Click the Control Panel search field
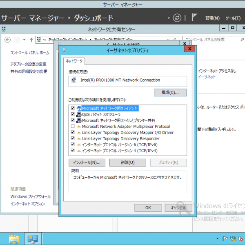 212,40
